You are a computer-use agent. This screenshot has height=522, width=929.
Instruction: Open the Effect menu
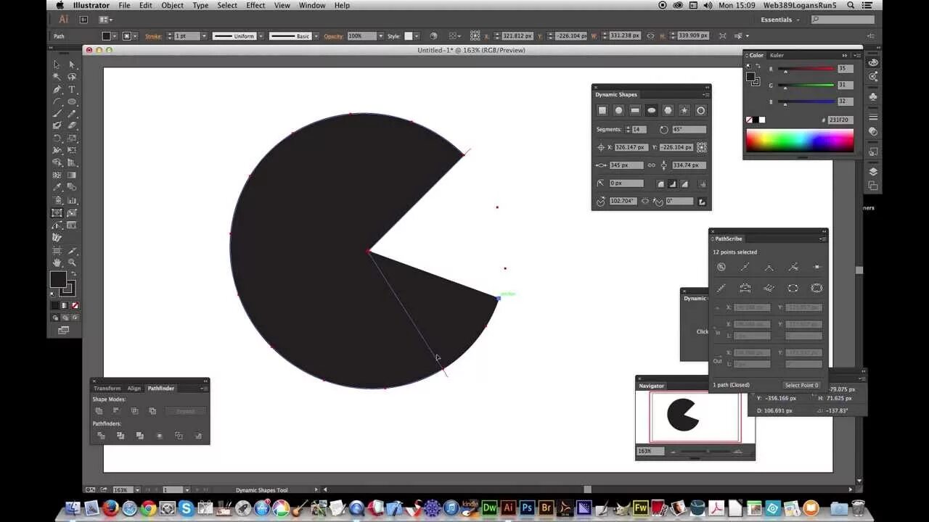tap(255, 5)
